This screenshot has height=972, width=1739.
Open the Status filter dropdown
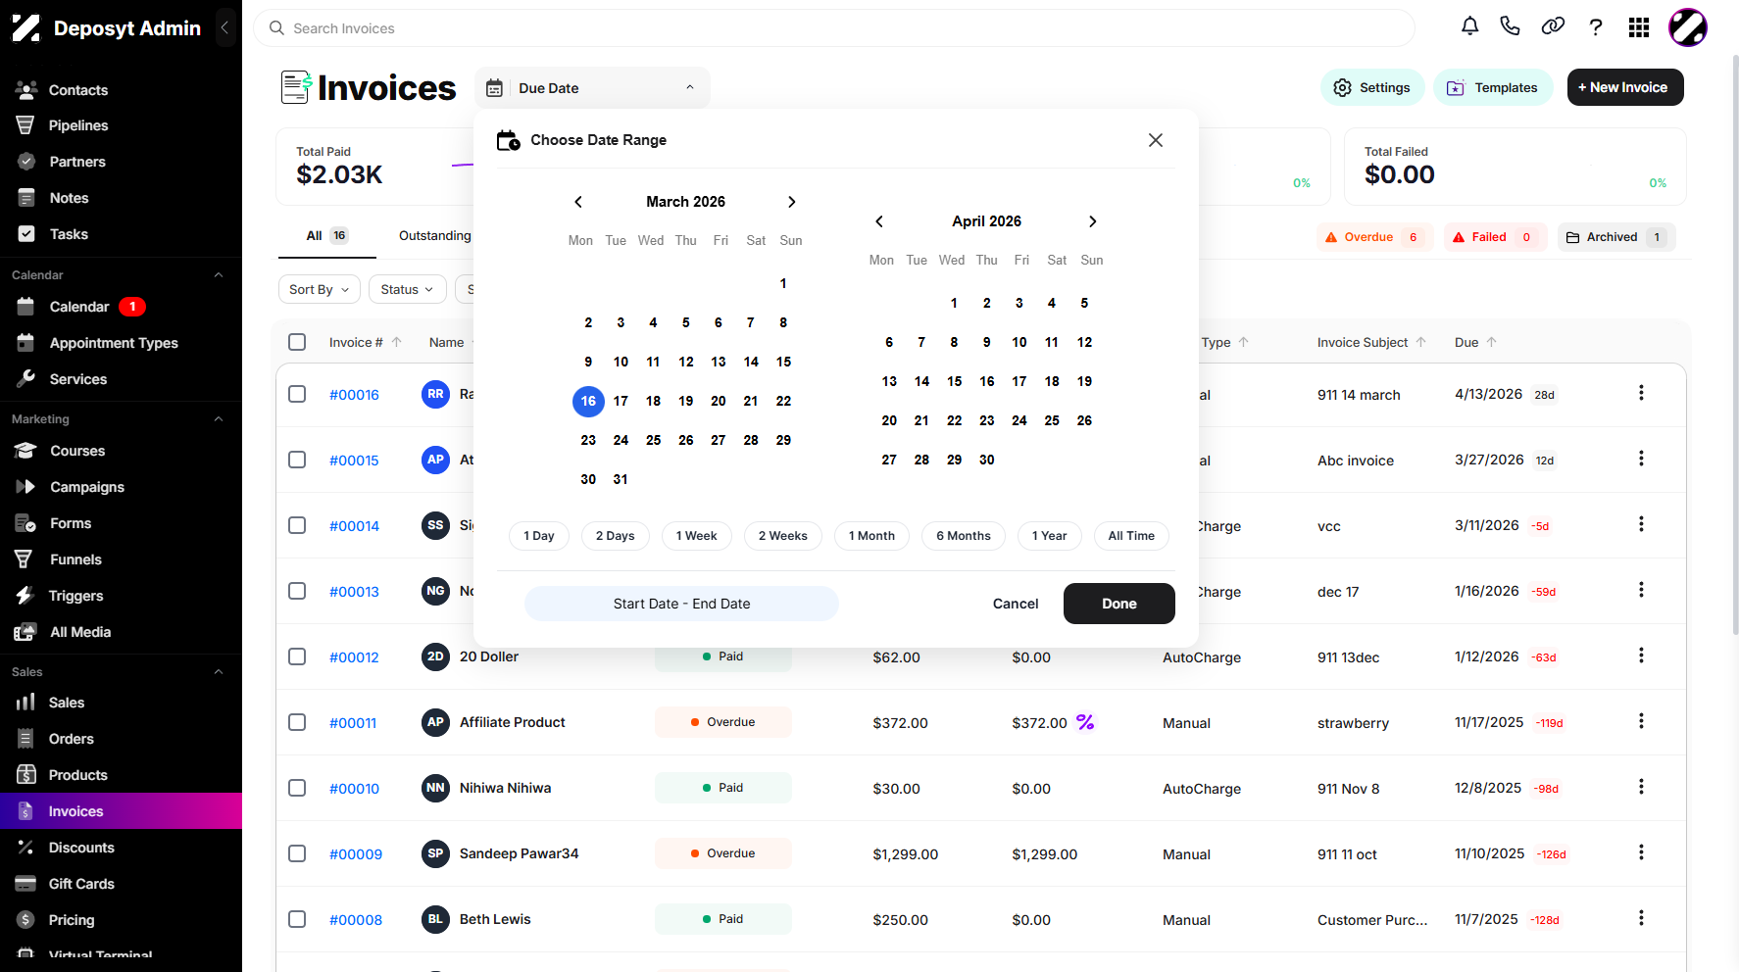[x=408, y=289]
